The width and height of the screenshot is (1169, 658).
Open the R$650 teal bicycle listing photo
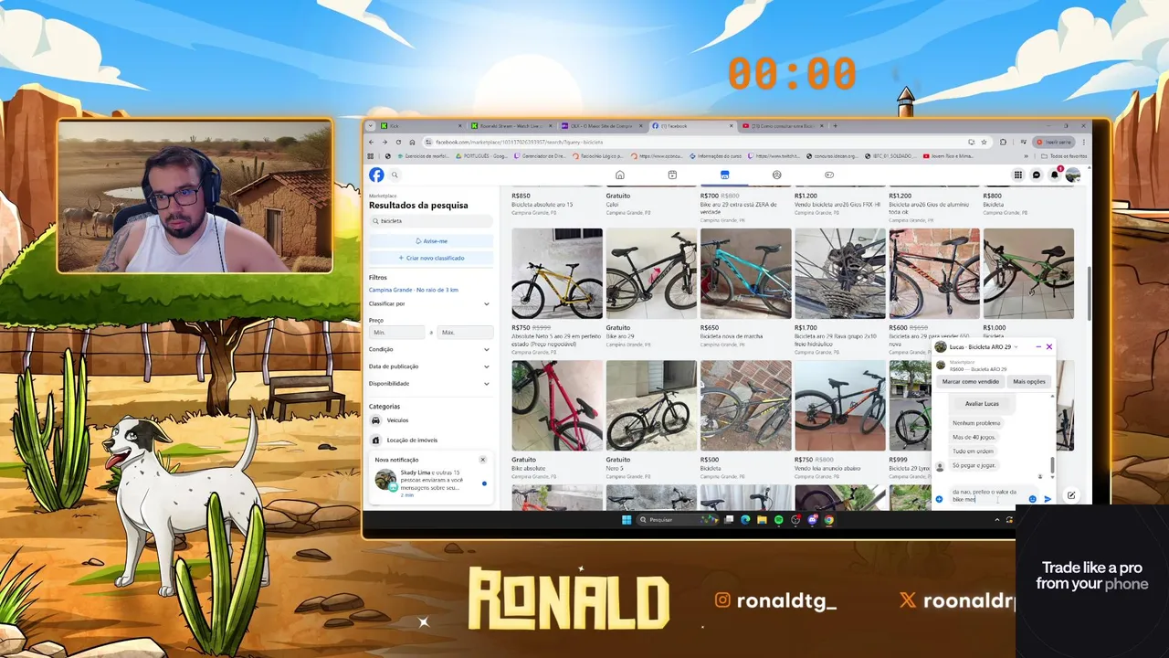click(746, 273)
